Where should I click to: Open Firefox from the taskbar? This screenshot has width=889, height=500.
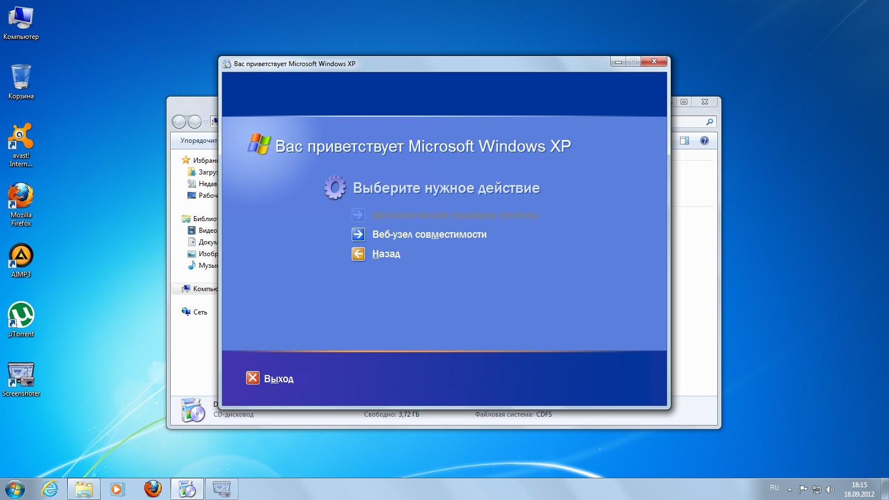pos(153,489)
